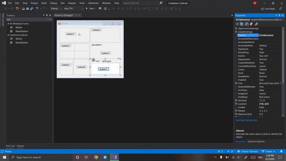Click the green Start debugging button
This screenshot has height=161, width=286.
91,8
